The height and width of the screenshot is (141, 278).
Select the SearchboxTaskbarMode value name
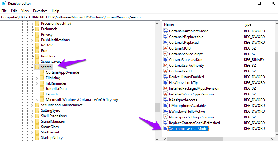pyautogui.click(x=188, y=129)
